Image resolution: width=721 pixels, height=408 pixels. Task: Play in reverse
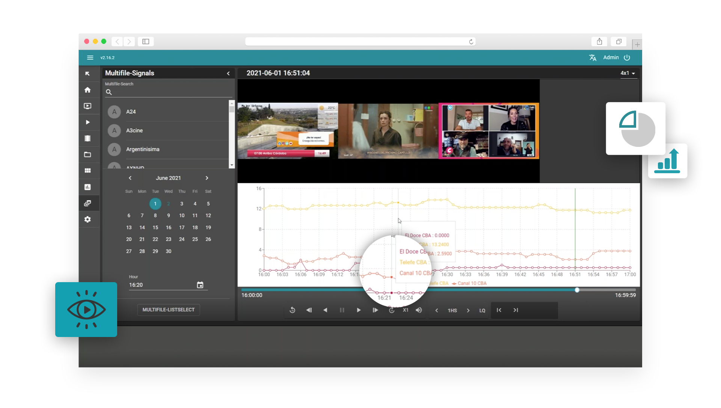pyautogui.click(x=325, y=310)
